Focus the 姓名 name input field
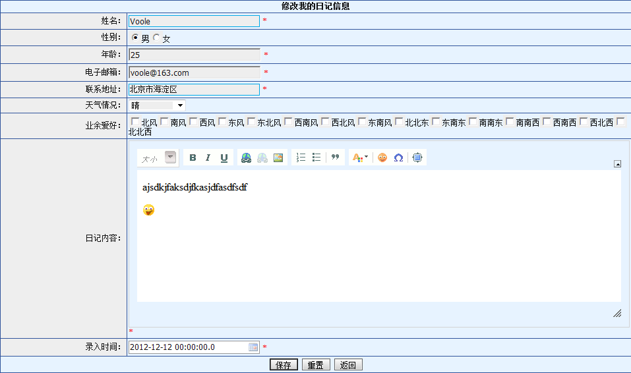The height and width of the screenshot is (373, 631). pos(194,21)
